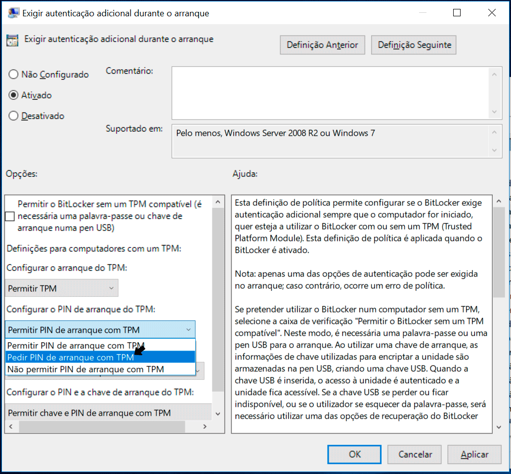Click the Cancelar button
The width and height of the screenshot is (511, 474).
pos(415,454)
